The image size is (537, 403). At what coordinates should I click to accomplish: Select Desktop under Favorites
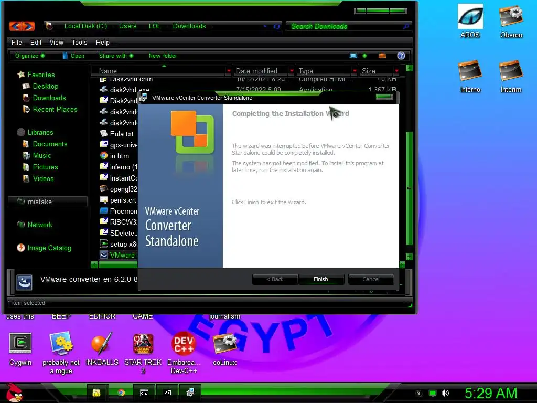click(x=40, y=86)
